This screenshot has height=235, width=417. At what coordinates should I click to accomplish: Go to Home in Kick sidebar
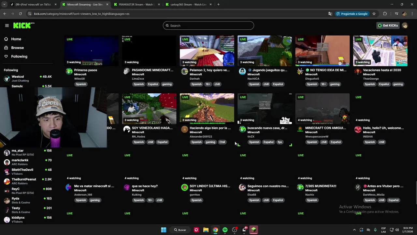(16, 39)
